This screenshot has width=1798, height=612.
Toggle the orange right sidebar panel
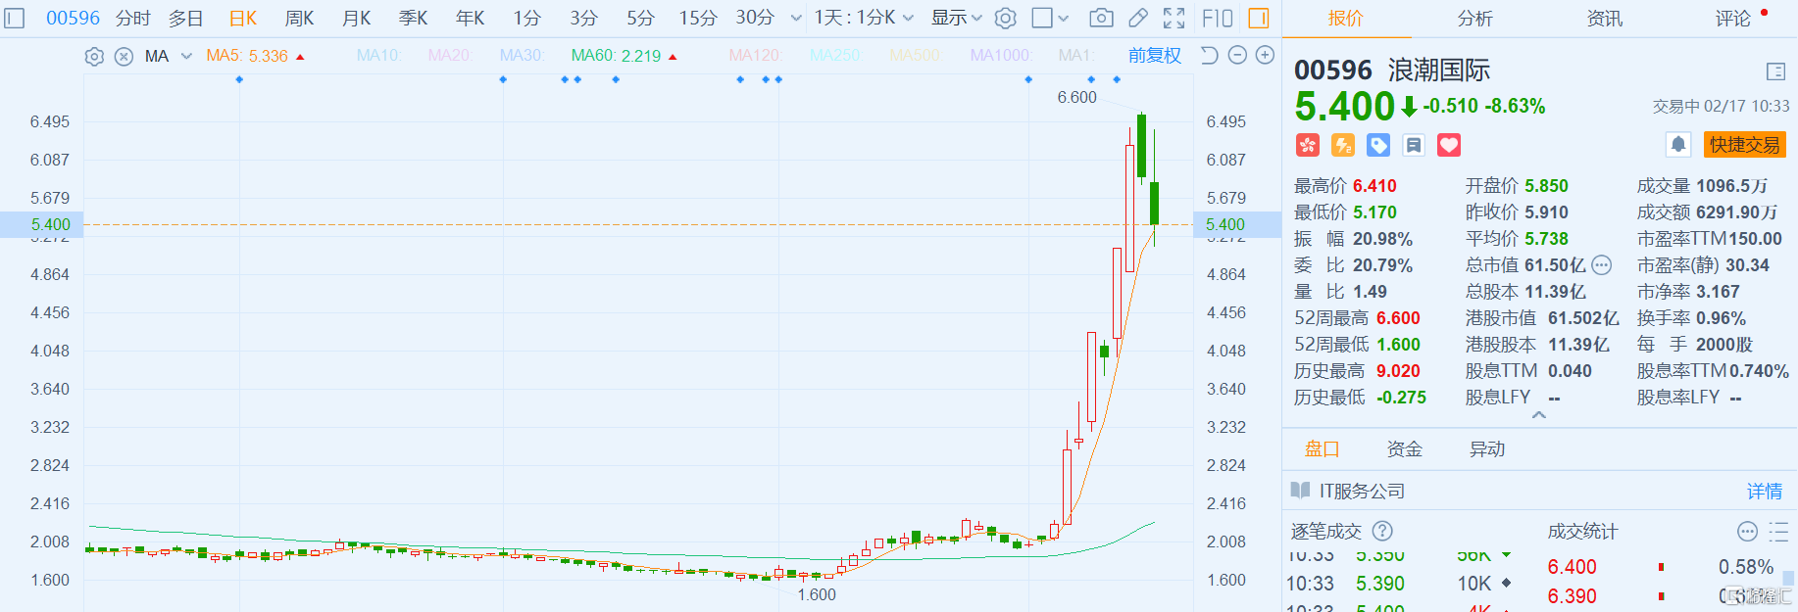coord(1259,18)
